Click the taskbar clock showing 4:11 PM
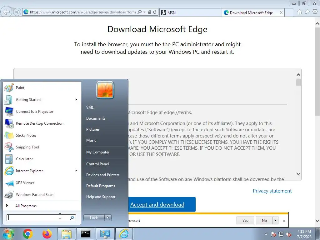Viewport: 320px width, 240px height. [304, 234]
